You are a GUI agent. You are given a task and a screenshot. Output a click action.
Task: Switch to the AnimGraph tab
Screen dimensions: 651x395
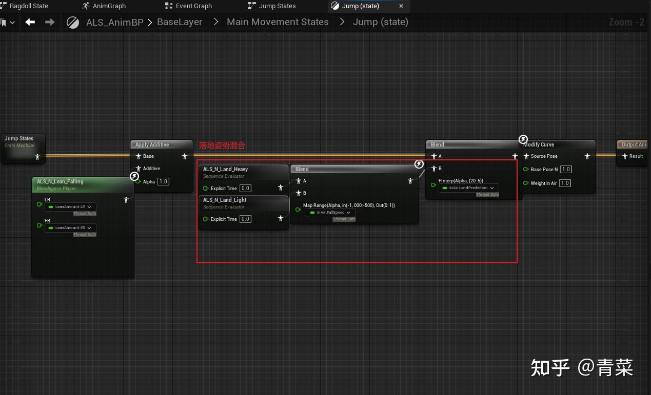(104, 6)
